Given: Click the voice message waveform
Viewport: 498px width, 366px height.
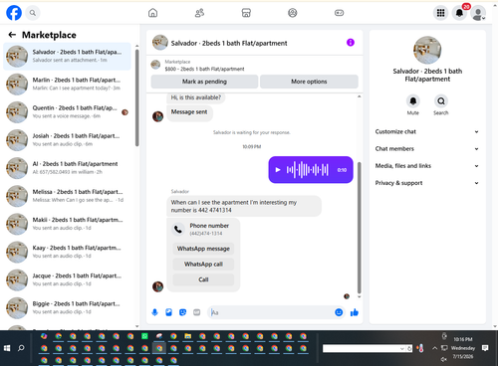Looking at the screenshot, I should [x=307, y=170].
